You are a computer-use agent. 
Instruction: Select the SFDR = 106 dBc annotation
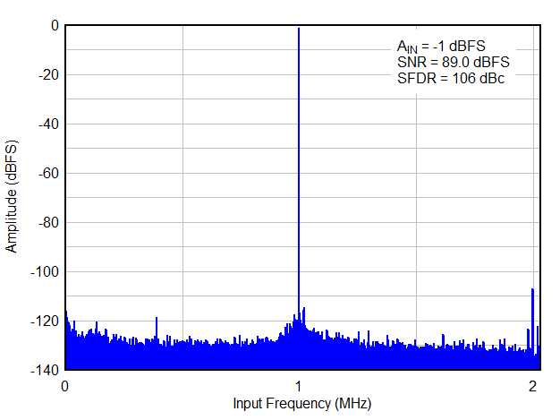[451, 78]
